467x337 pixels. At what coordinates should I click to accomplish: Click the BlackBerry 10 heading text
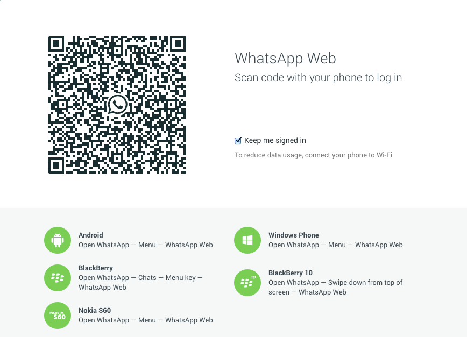tap(291, 273)
